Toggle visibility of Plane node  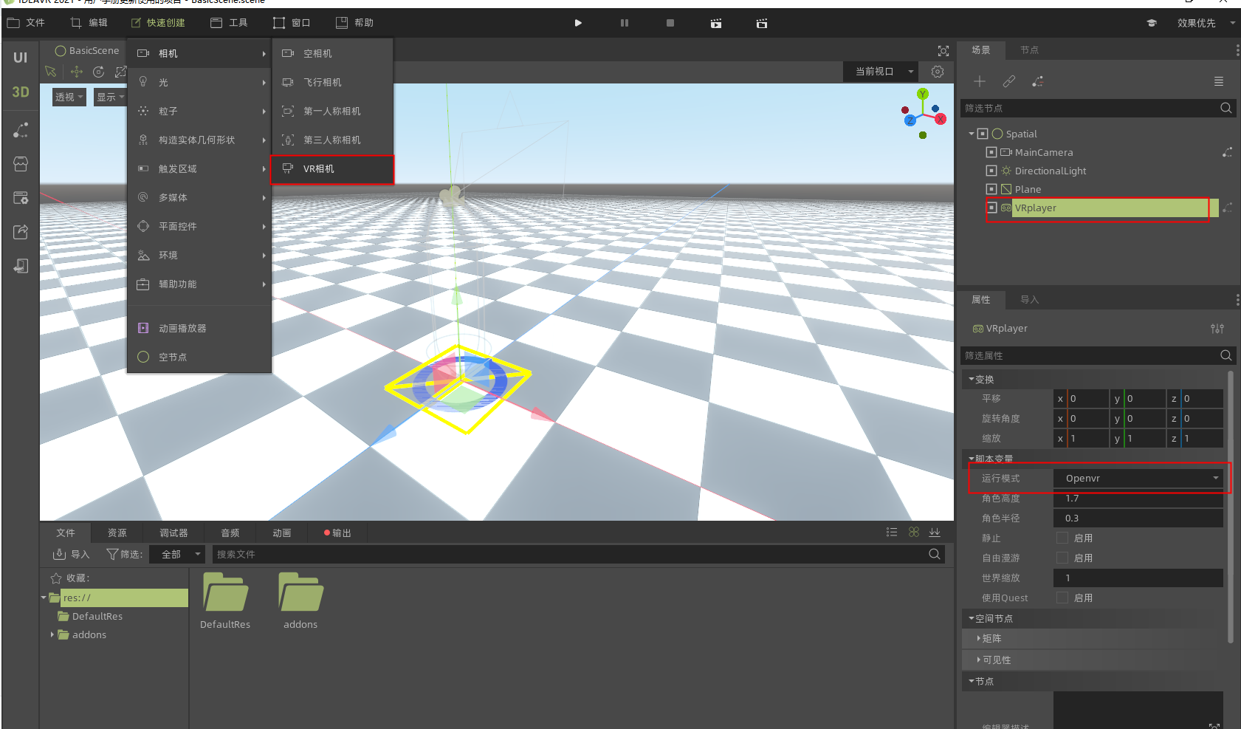pos(991,189)
